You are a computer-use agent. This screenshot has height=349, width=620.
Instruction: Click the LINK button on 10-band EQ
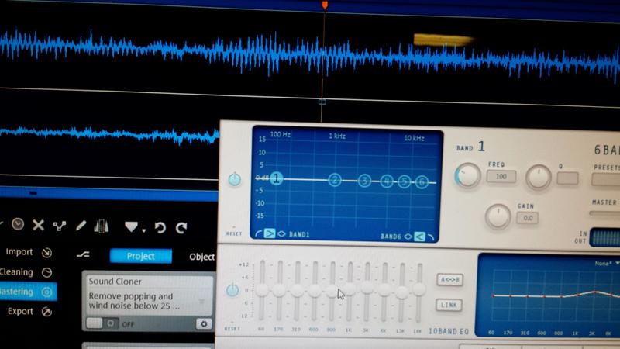pyautogui.click(x=449, y=305)
